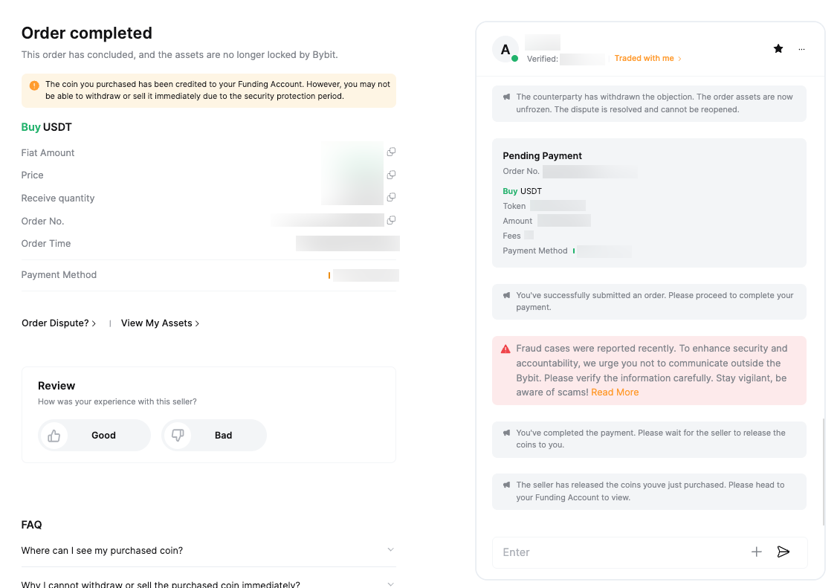This screenshot has height=588, width=840.
Task: Rate the seller as Bad
Action: [214, 436]
